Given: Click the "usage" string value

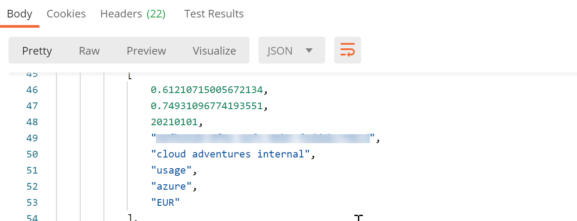Looking at the screenshot, I should (x=171, y=170).
